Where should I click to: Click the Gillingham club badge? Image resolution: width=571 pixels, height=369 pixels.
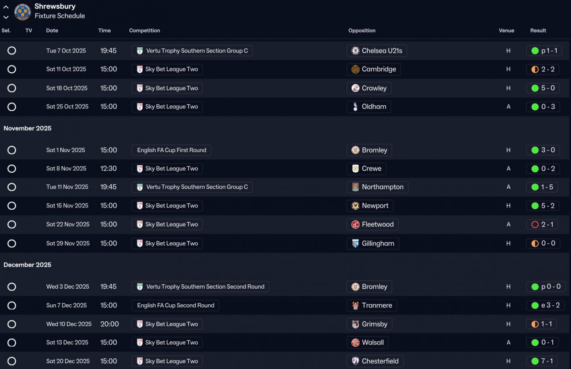(x=356, y=244)
